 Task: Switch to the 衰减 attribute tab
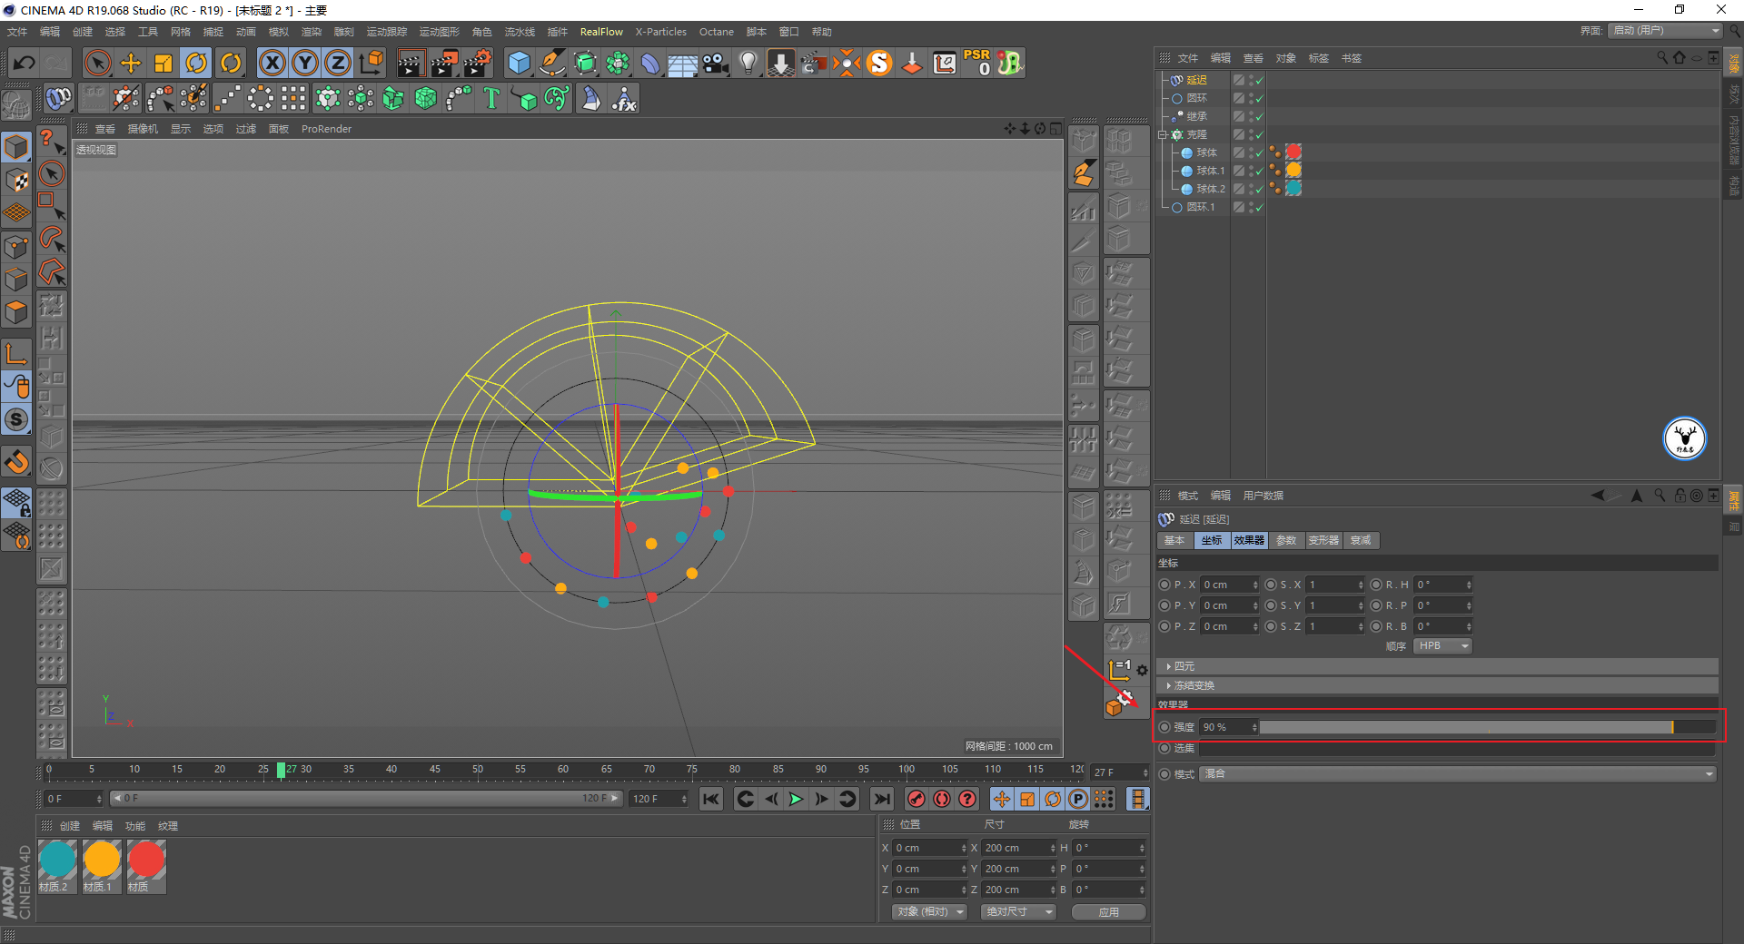1361,540
